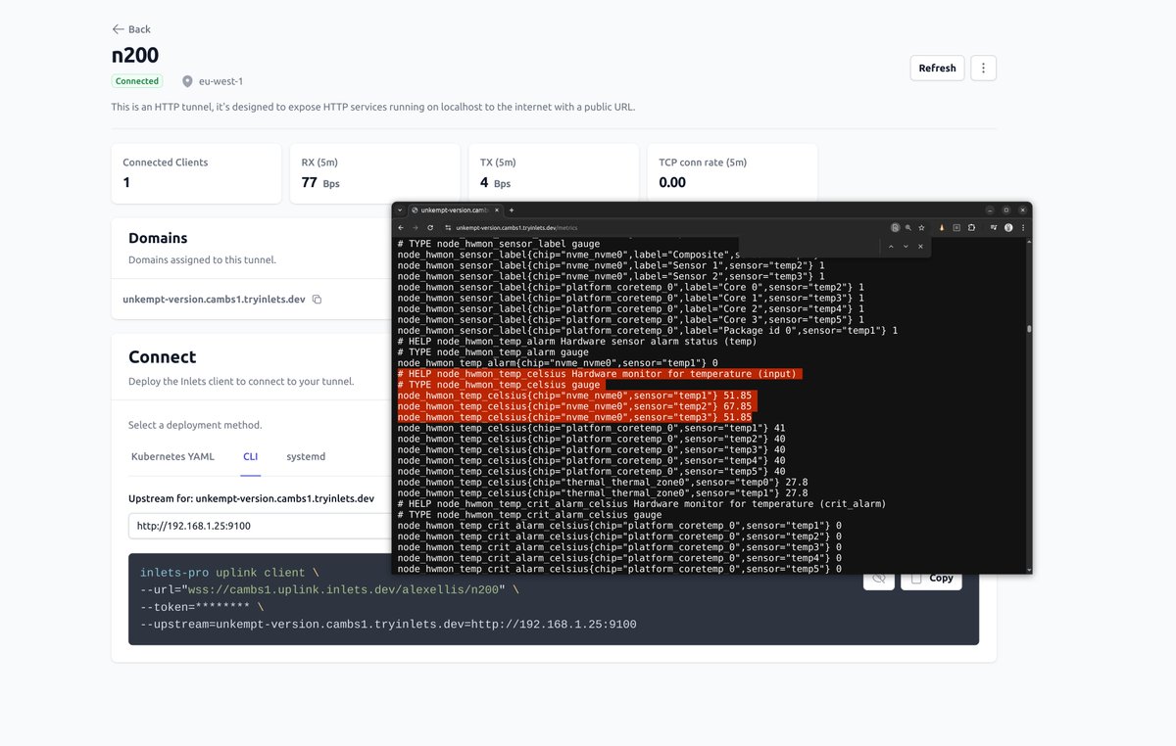Switch to the systemd tab
The width and height of the screenshot is (1176, 746).
tap(306, 456)
